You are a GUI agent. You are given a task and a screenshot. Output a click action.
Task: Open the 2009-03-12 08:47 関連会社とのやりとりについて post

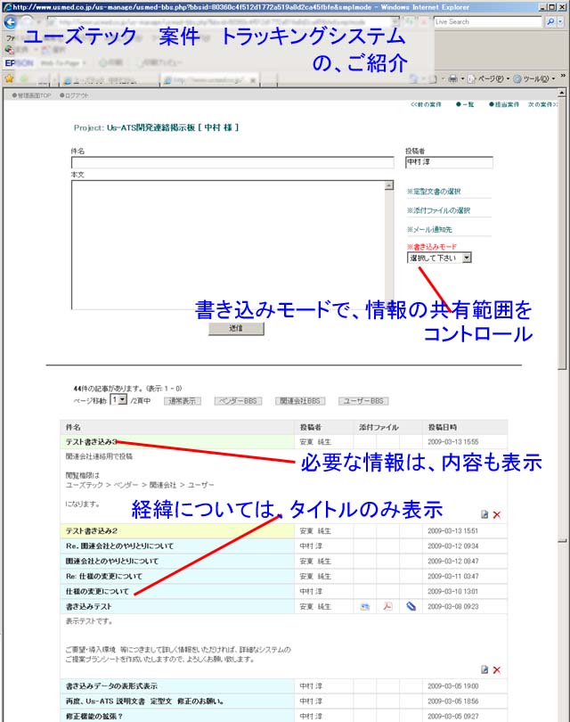pyautogui.click(x=112, y=562)
